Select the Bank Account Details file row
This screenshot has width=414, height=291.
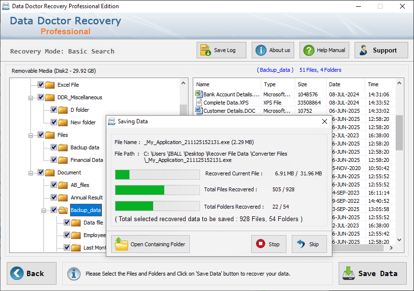(x=295, y=94)
